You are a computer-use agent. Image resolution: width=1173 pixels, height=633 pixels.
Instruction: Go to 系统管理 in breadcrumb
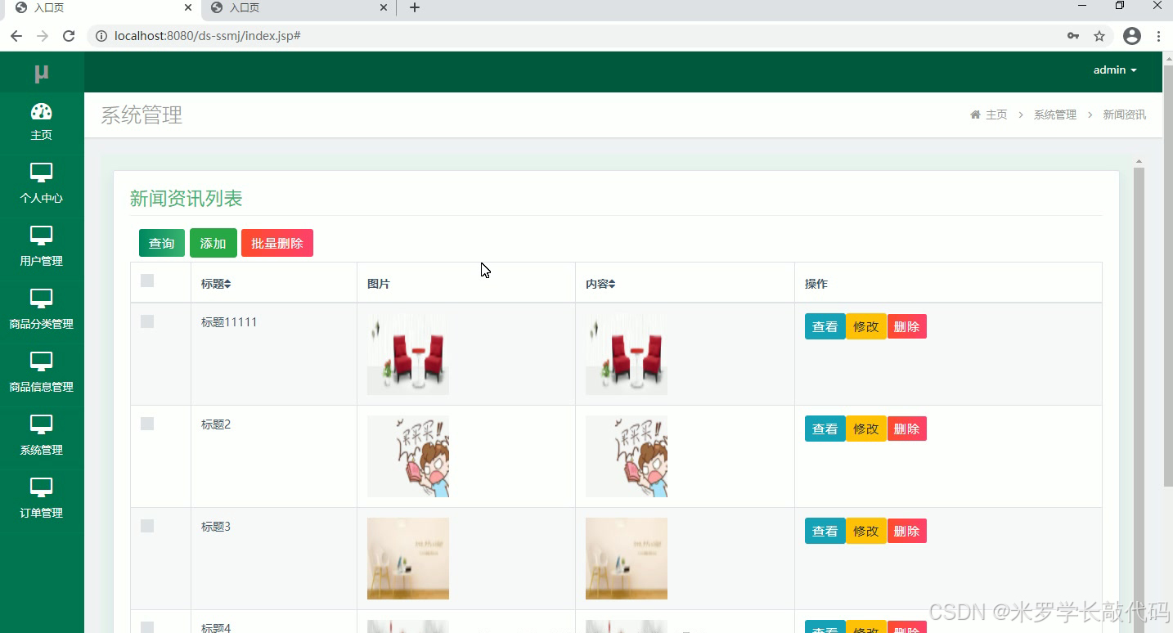(1055, 114)
